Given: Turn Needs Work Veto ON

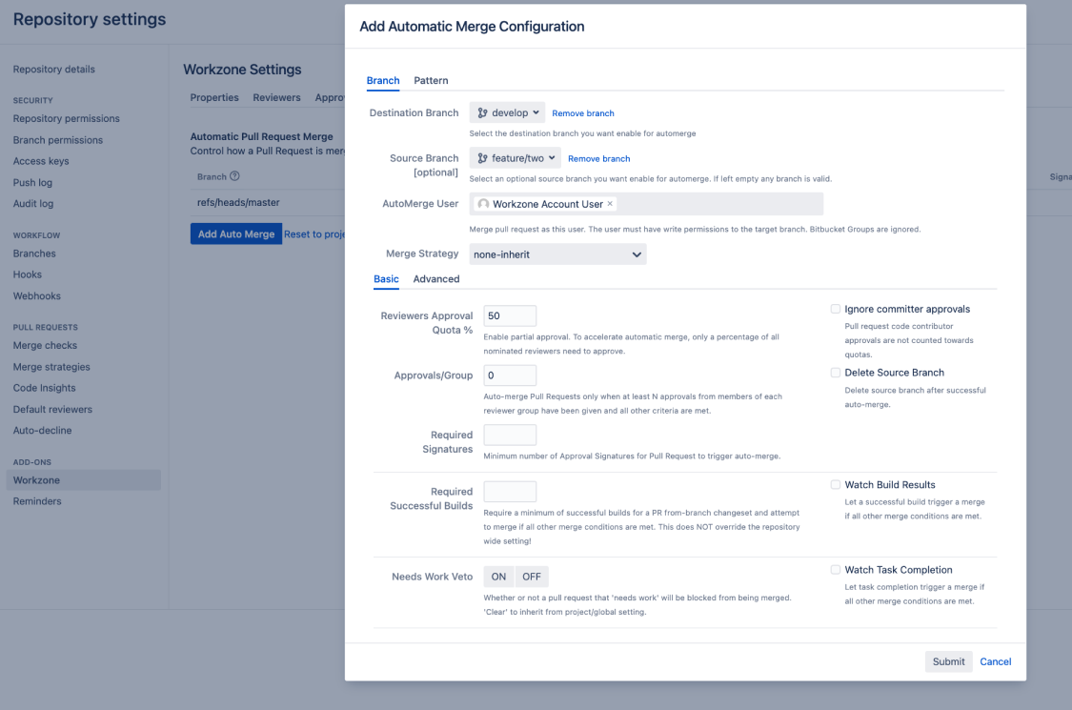Looking at the screenshot, I should pyautogui.click(x=498, y=577).
